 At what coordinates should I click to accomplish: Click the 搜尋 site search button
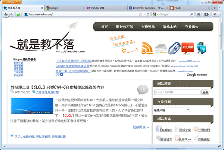205,92
